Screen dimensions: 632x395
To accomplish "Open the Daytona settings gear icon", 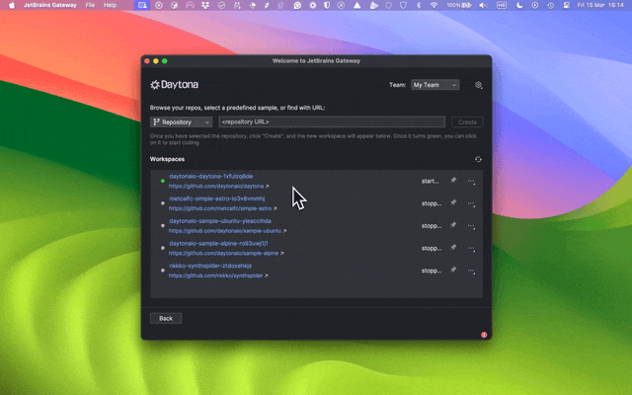I will pos(478,85).
